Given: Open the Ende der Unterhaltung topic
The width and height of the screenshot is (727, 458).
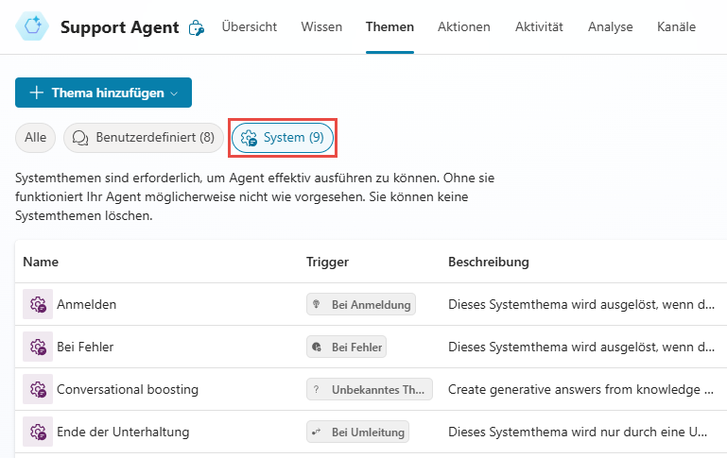Looking at the screenshot, I should [123, 433].
